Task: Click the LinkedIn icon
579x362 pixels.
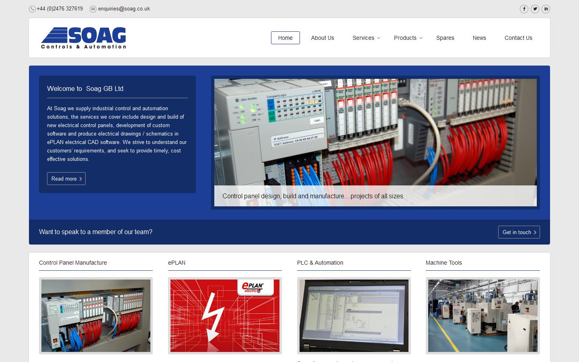Action: (x=546, y=9)
